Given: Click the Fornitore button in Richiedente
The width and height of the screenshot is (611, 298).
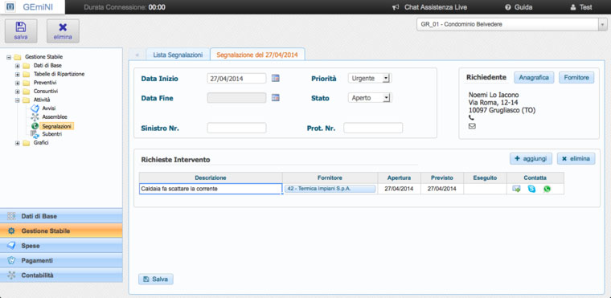Looking at the screenshot, I should 576,78.
